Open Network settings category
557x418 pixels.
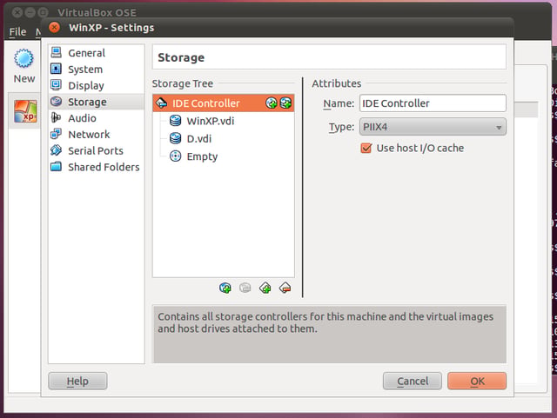point(96,135)
